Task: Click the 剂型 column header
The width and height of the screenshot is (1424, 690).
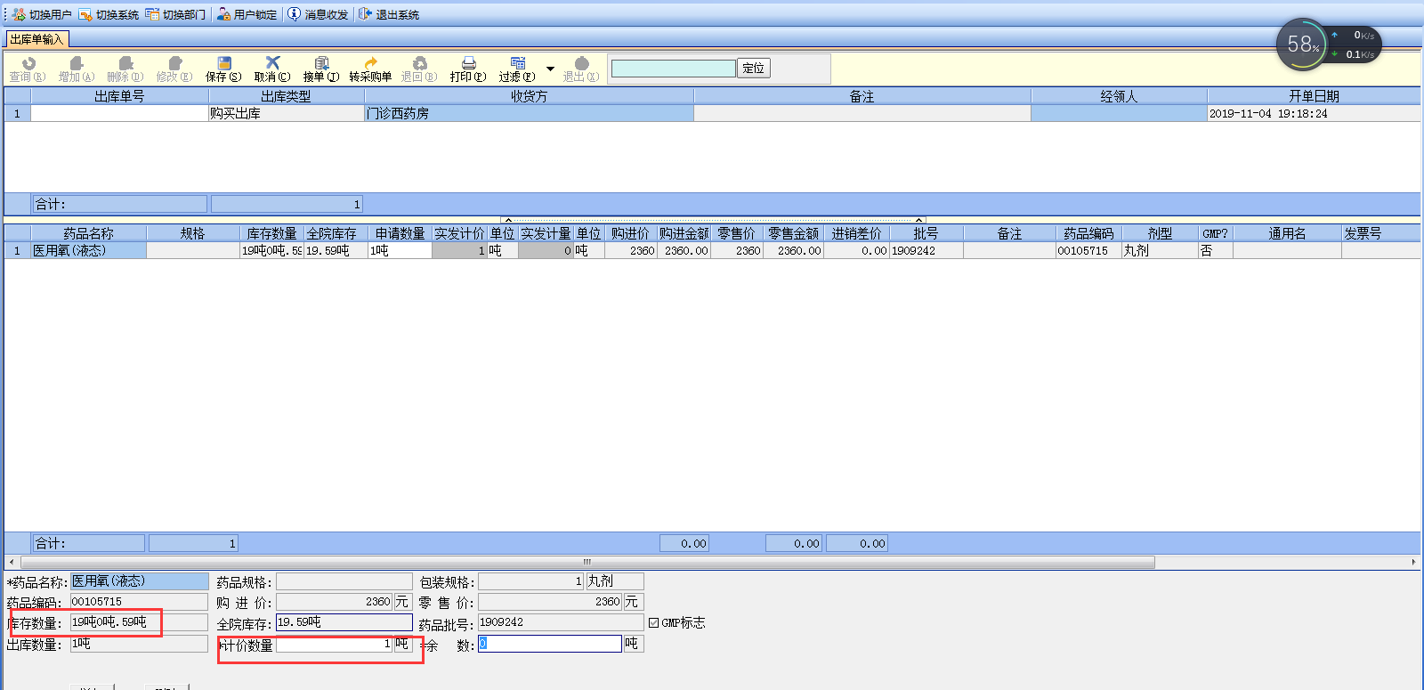Action: 1160,233
